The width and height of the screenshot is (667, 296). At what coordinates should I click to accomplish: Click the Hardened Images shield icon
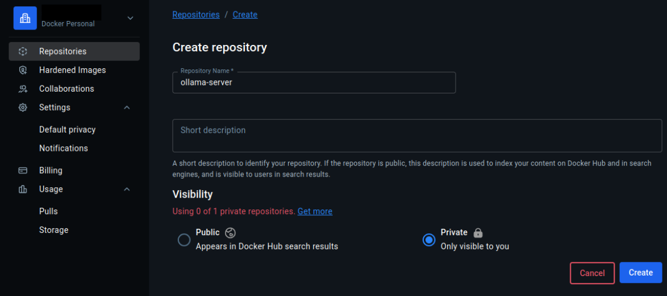click(x=23, y=70)
